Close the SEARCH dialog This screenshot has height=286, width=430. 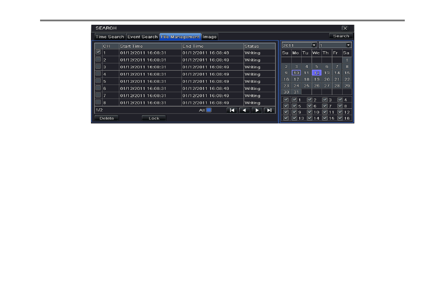coord(345,28)
